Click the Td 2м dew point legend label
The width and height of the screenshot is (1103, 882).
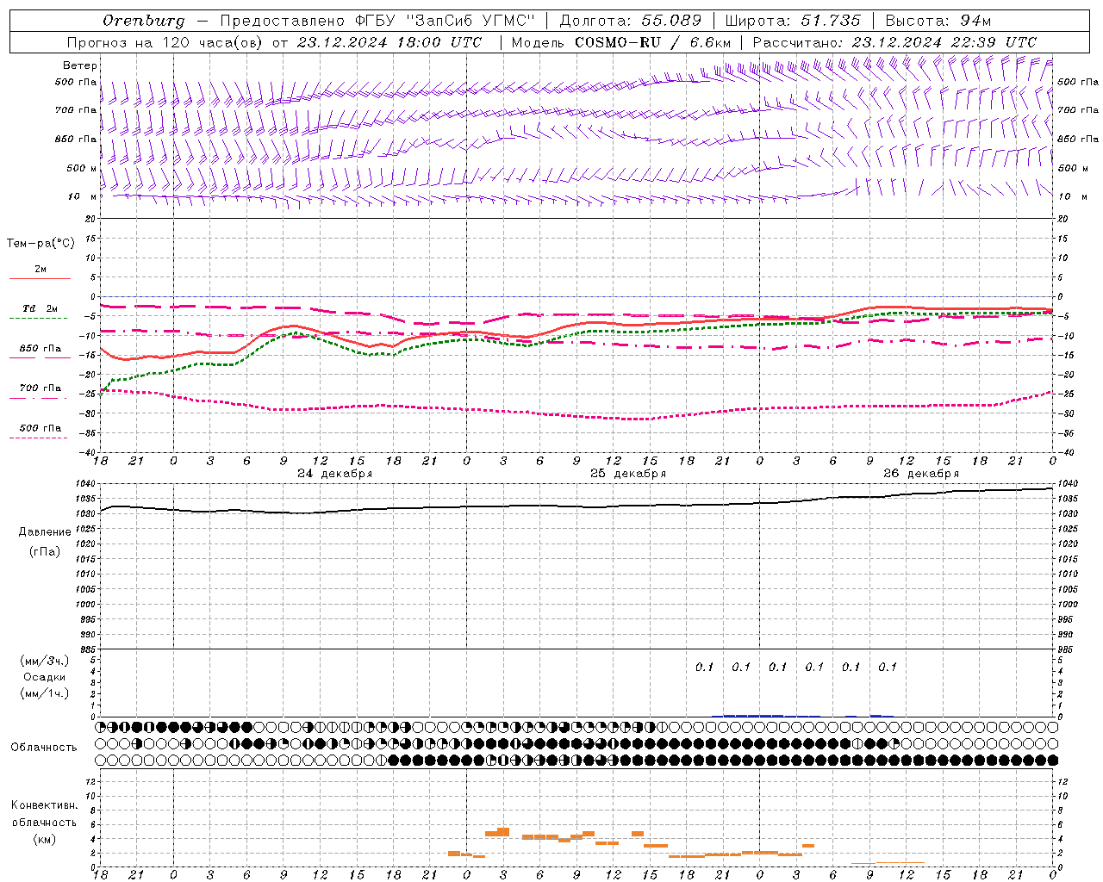[40, 308]
